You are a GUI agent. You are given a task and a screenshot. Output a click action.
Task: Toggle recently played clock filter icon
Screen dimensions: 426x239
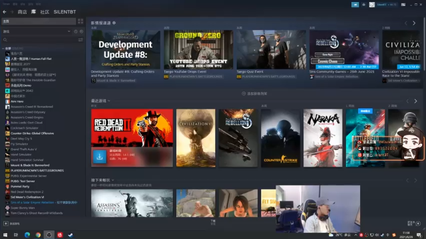point(75,31)
